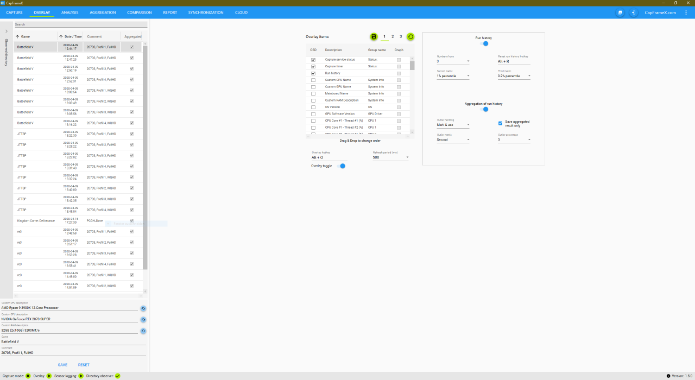695x380 pixels.
Task: Open the CapFrameX.com link
Action: coord(660,12)
